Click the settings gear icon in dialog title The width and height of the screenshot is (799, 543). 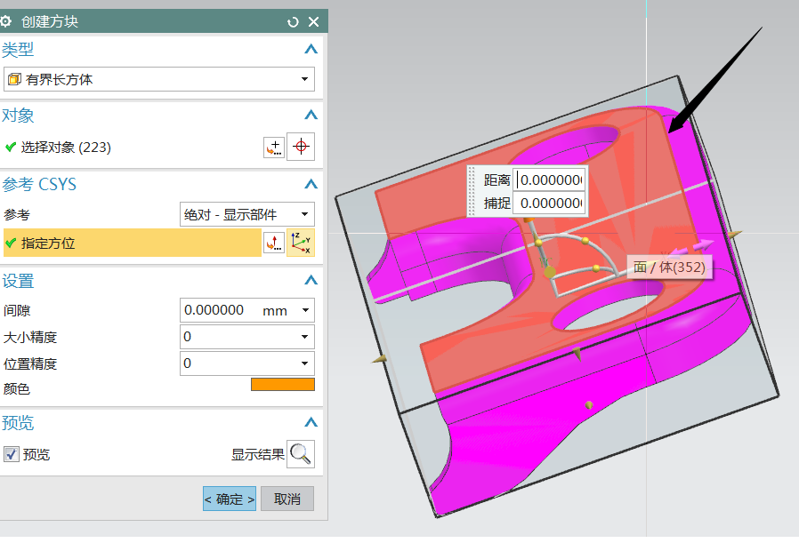click(x=6, y=21)
